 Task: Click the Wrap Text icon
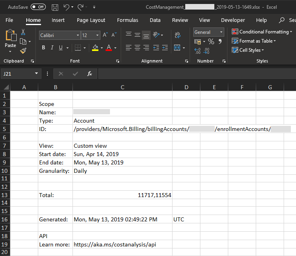tap(177, 35)
